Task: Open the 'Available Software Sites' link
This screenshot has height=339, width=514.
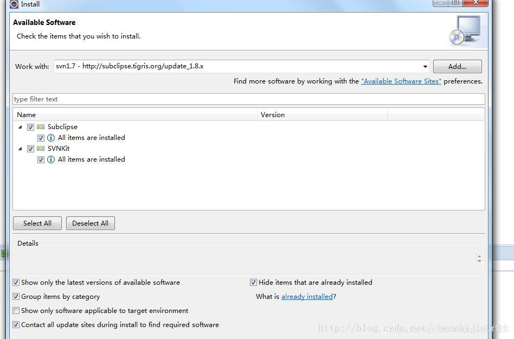Action: pyautogui.click(x=401, y=81)
